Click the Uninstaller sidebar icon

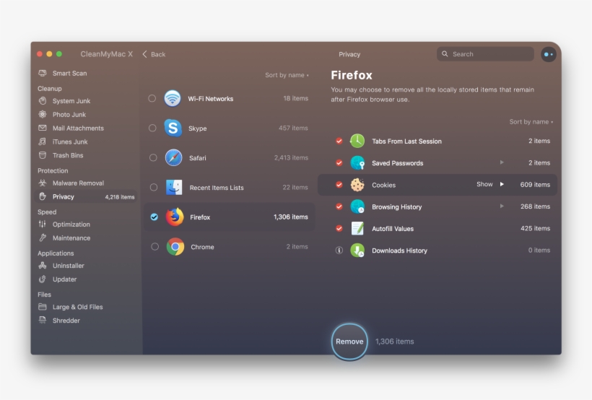(x=43, y=266)
